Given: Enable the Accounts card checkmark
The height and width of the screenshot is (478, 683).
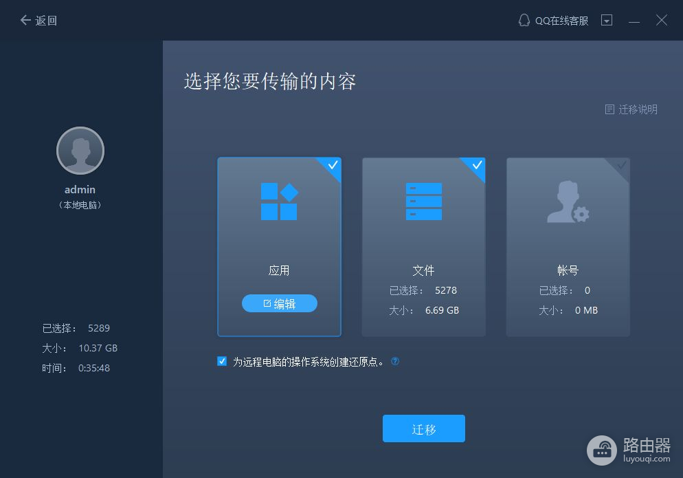Looking at the screenshot, I should [621, 166].
